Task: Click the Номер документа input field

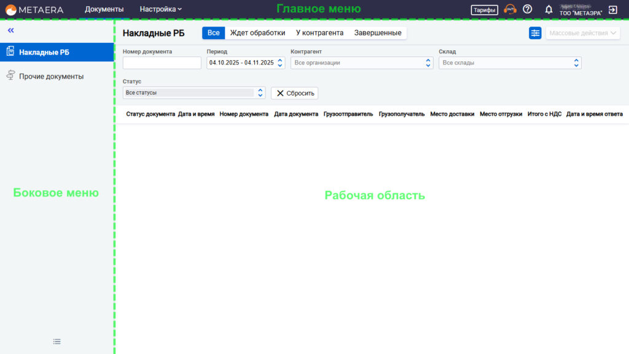Action: (162, 63)
